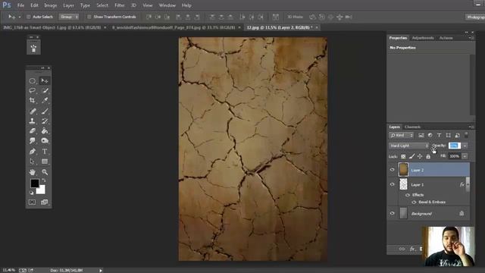The height and width of the screenshot is (273, 485).
Task: Select the Sponge tool
Action: (45, 141)
